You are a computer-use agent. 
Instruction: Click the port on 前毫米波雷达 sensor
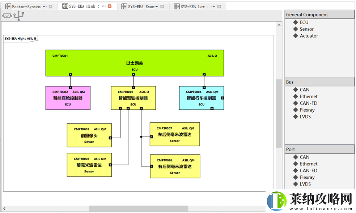110,165
